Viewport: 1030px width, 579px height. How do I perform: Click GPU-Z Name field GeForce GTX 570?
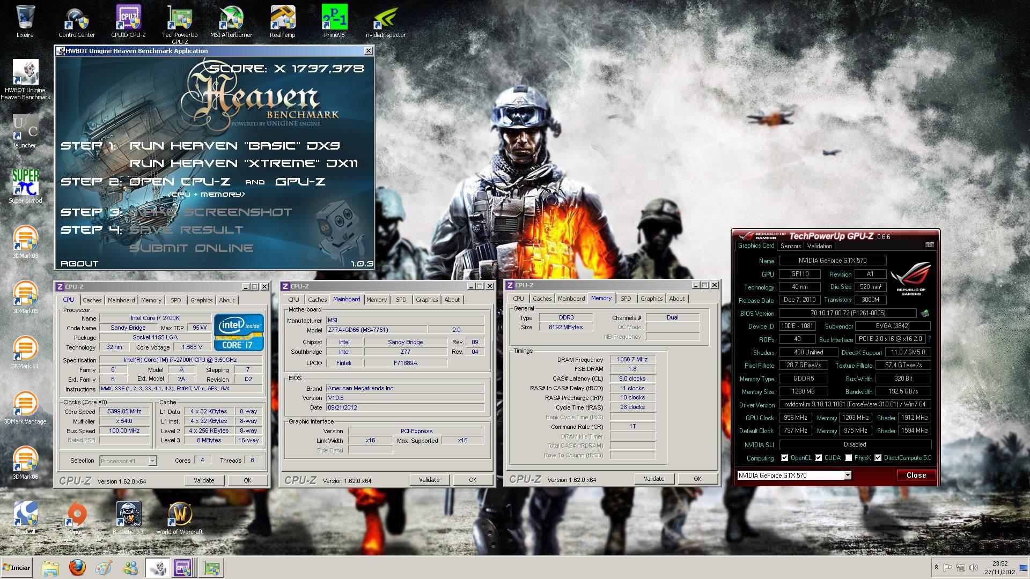pos(833,261)
